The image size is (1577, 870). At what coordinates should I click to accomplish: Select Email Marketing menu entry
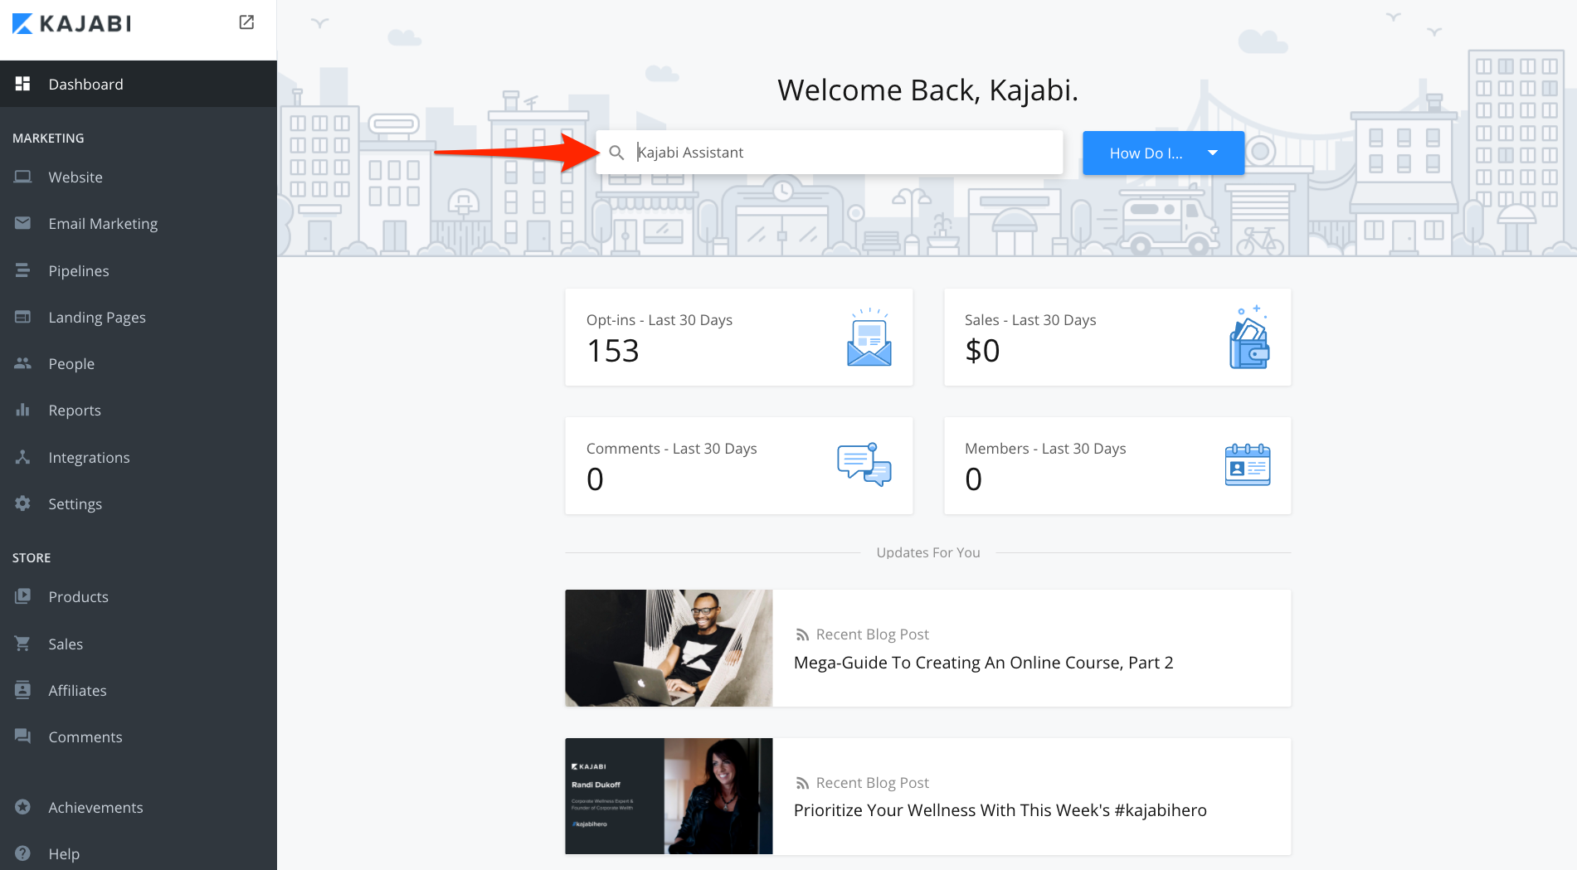tap(139, 223)
